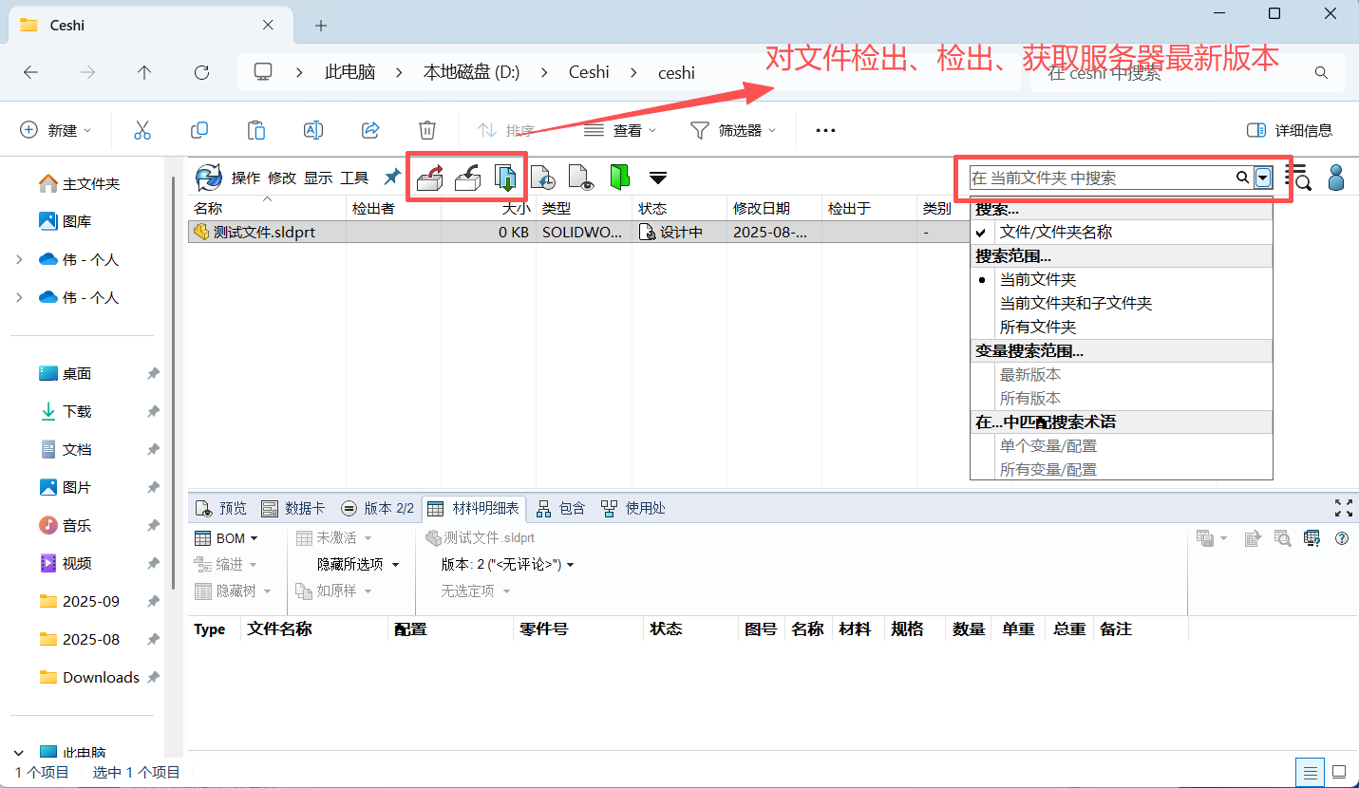Open 主文件夹 in the navigation pane
Image resolution: width=1359 pixels, height=788 pixels.
coord(80,183)
